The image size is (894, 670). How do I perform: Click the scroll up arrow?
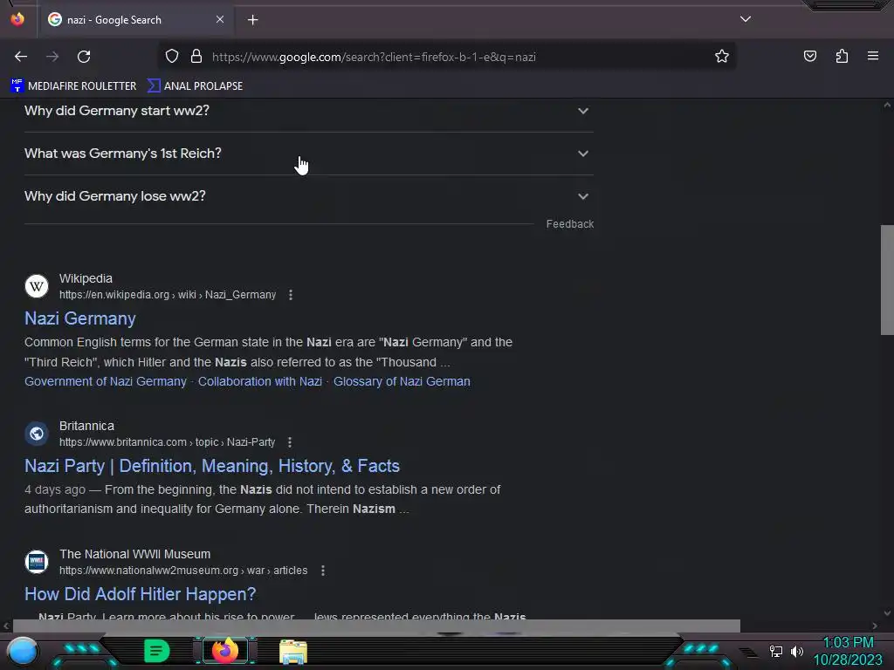click(887, 105)
